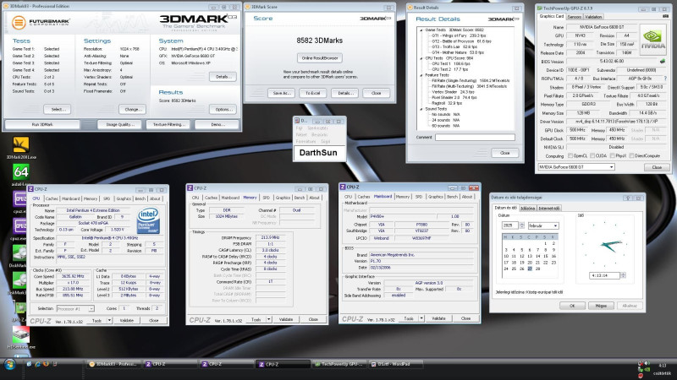Open Tools dropdown arrow in CPU-Z CPU window
The image size is (677, 380).
(110, 321)
